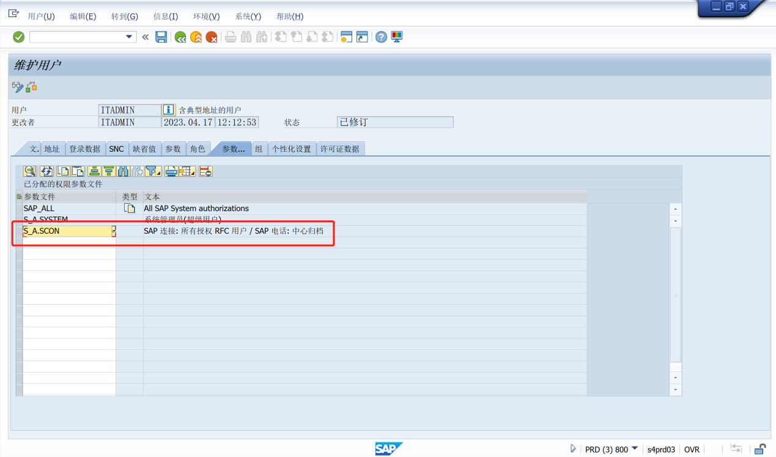
Task: Open the 系统(Y) menu
Action: [248, 17]
